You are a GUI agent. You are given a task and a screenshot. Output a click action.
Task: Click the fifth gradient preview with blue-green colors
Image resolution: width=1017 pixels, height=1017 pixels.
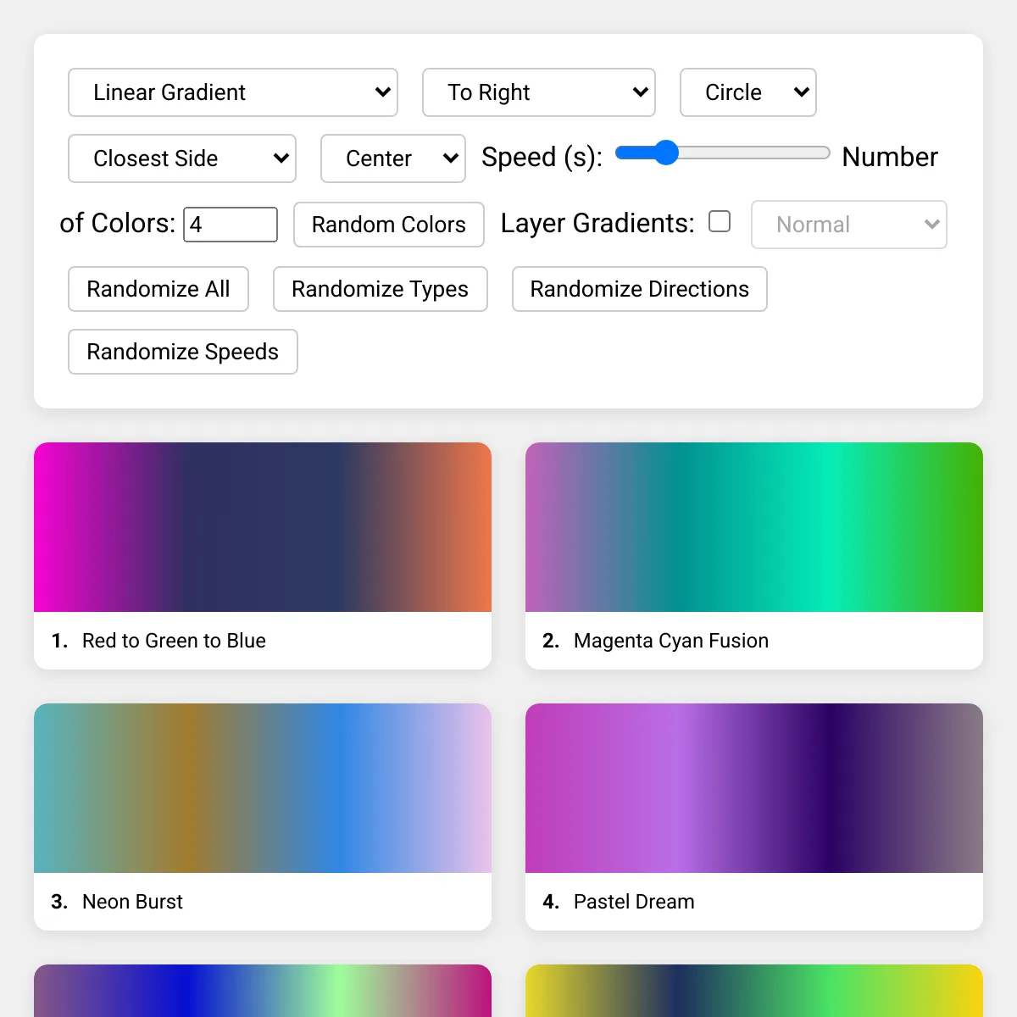pos(263,992)
